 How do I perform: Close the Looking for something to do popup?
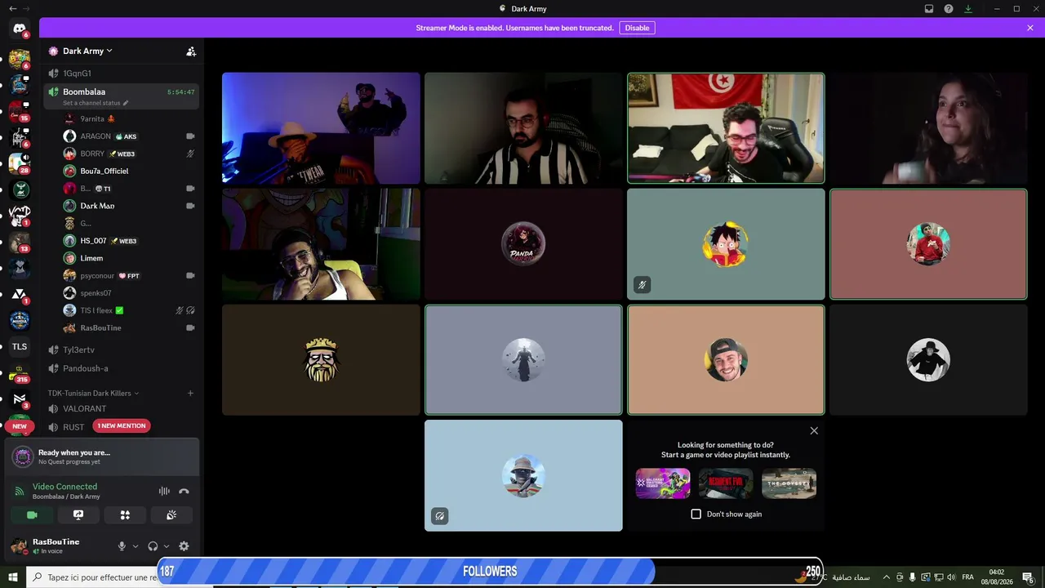pyautogui.click(x=814, y=430)
